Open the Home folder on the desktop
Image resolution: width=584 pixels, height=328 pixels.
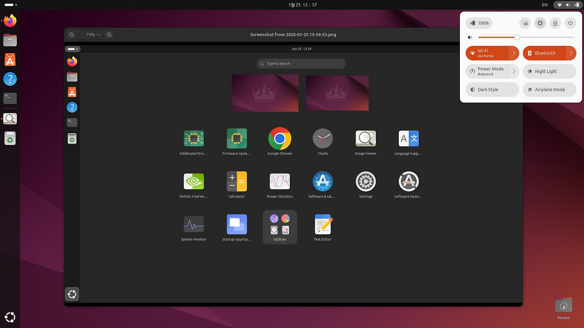pos(563,308)
